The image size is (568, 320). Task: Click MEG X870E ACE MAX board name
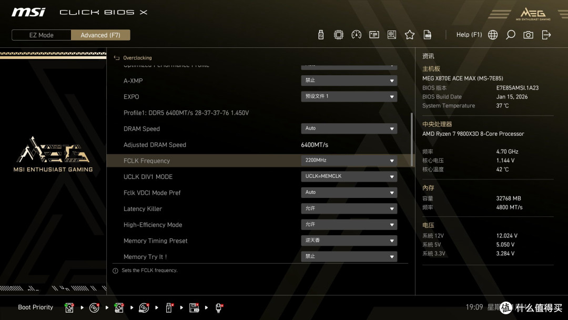pos(463,78)
